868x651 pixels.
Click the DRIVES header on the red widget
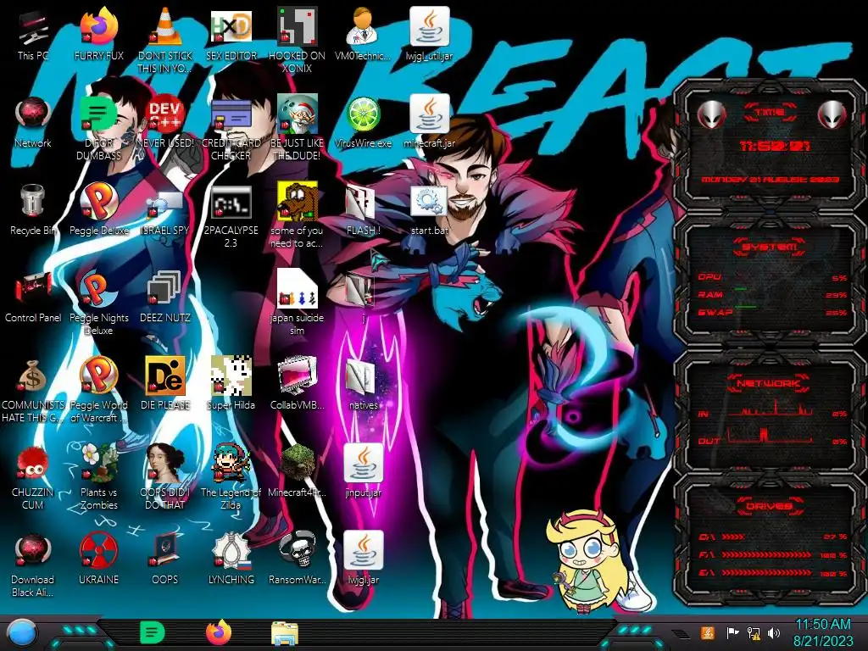click(770, 505)
